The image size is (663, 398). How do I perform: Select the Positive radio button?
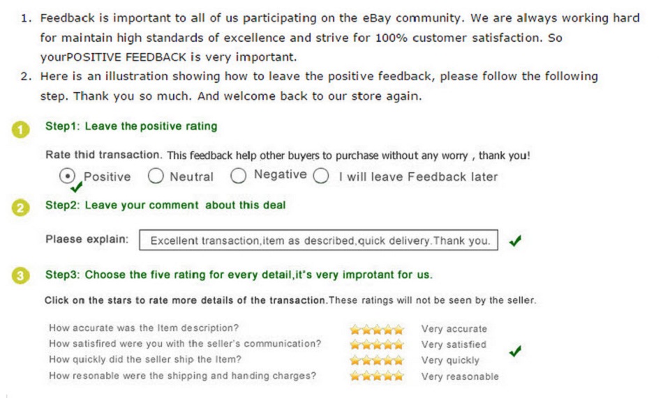[67, 176]
